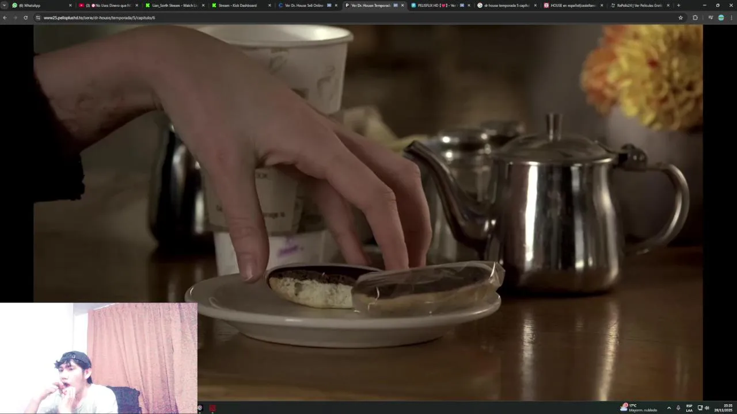Open the weather widget showing 17°C
Screen dimensions: 737x414
638,408
